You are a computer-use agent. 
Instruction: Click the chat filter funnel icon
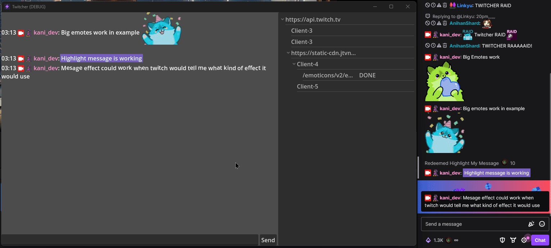coord(513,240)
